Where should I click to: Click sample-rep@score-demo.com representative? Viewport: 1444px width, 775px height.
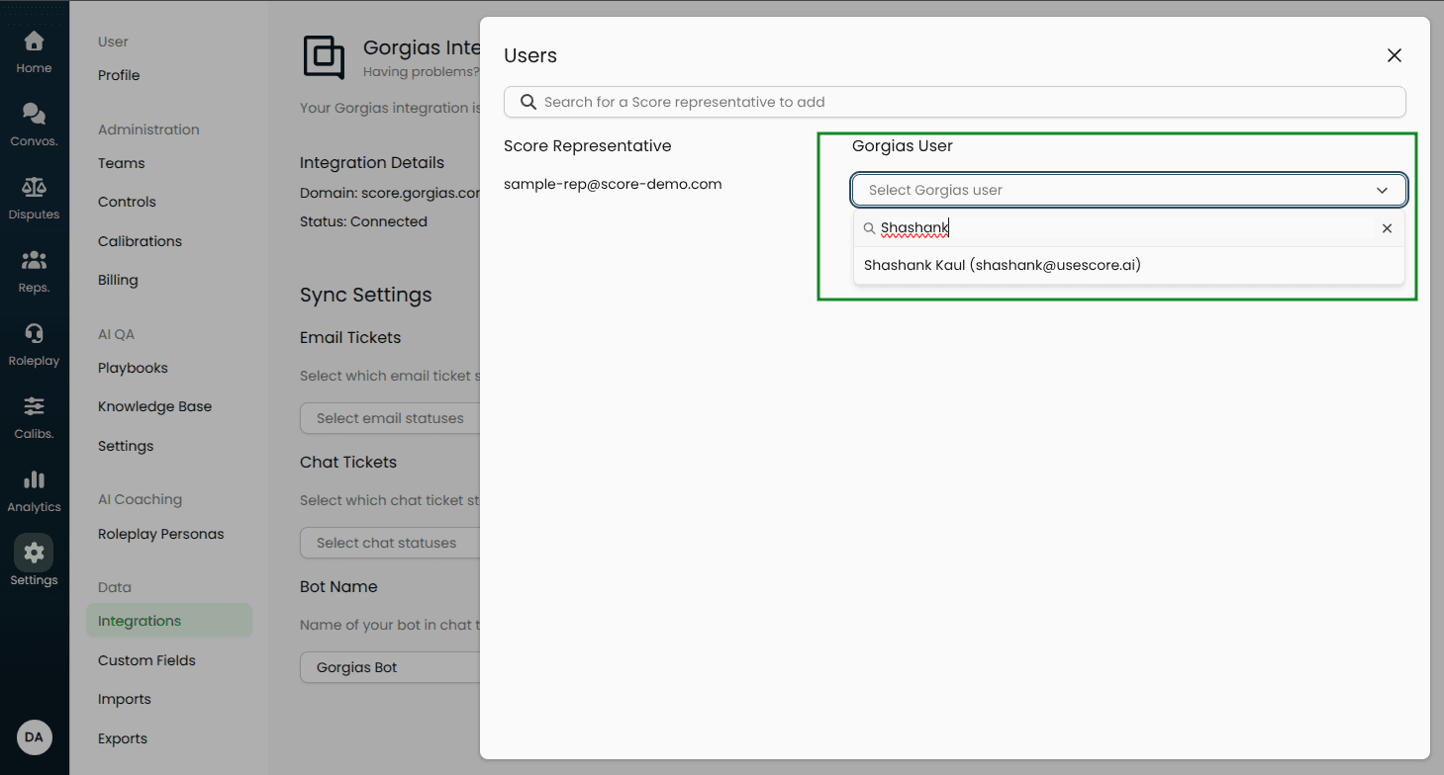[613, 184]
